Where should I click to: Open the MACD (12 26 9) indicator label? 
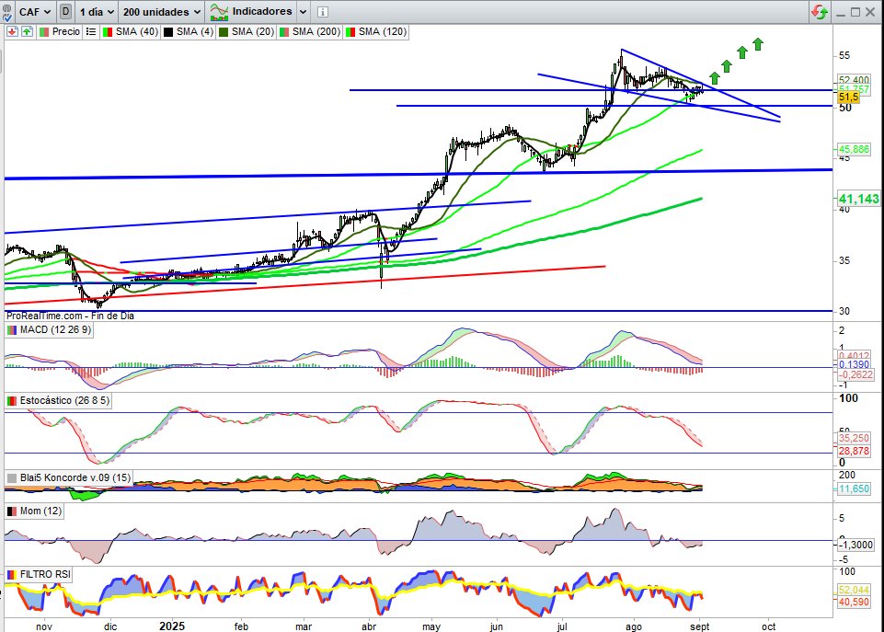(x=49, y=330)
